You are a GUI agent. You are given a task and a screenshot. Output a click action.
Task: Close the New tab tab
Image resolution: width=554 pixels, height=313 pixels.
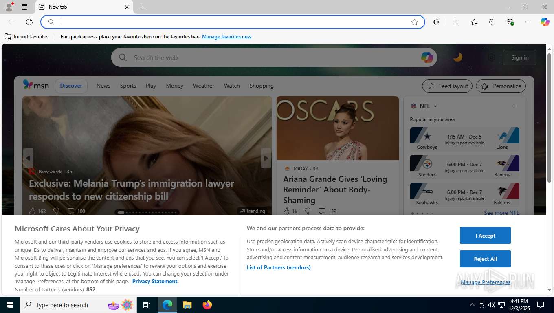(127, 7)
